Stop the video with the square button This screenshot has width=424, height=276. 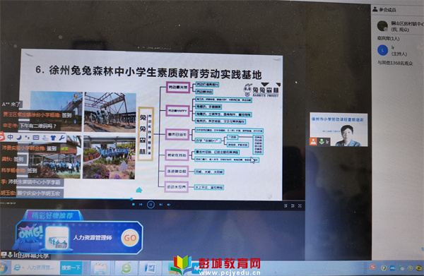(x=133, y=205)
